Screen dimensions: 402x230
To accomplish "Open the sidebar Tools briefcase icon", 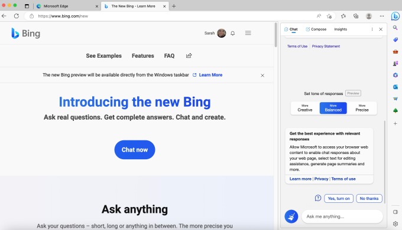I will click(x=395, y=51).
